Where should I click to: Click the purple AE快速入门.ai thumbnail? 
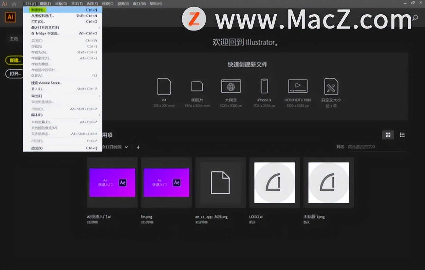tap(112, 182)
